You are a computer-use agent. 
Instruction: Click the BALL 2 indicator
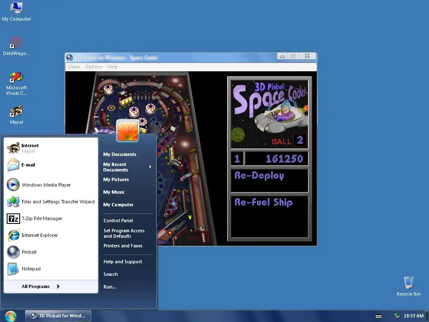tap(289, 141)
